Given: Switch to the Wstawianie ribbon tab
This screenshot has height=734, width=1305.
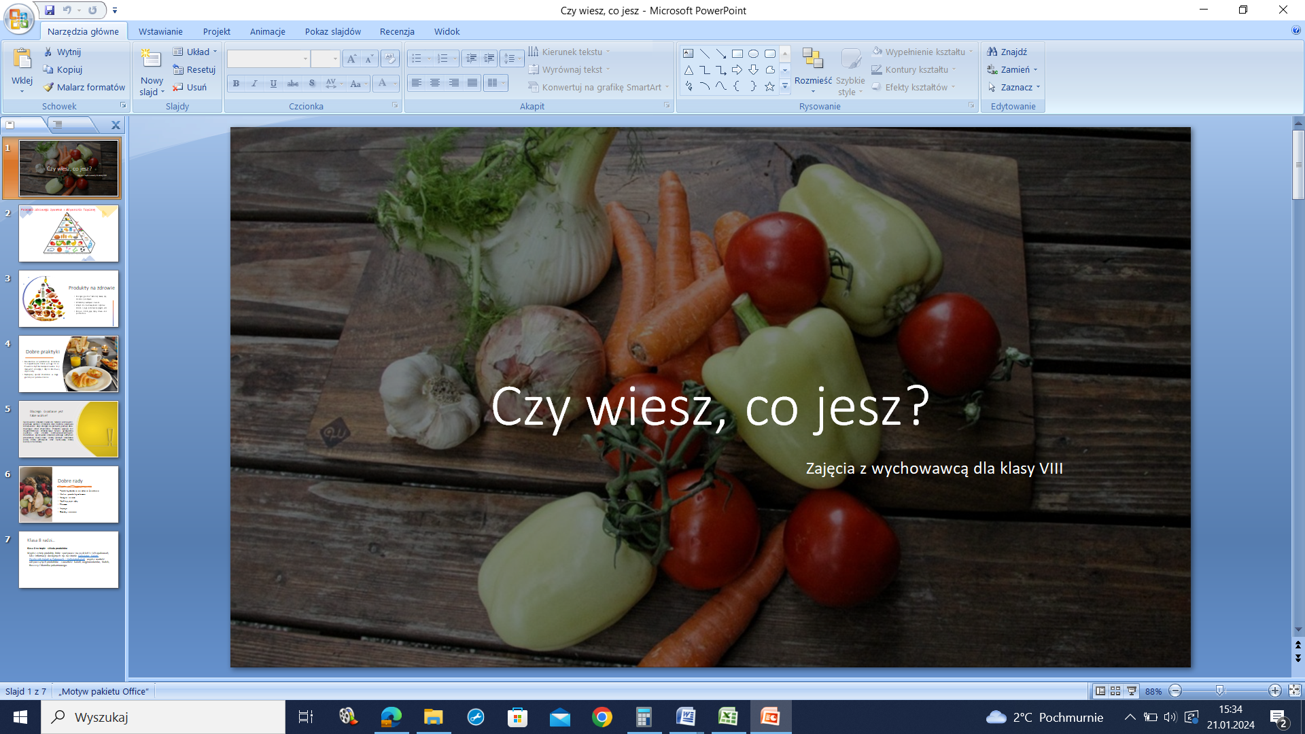Looking at the screenshot, I should tap(160, 31).
